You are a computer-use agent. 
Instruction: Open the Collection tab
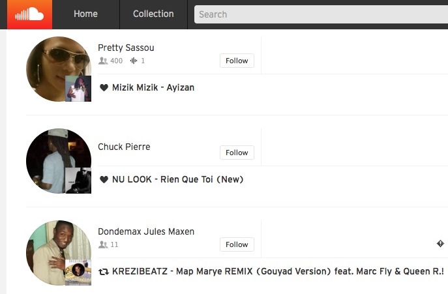[153, 14]
